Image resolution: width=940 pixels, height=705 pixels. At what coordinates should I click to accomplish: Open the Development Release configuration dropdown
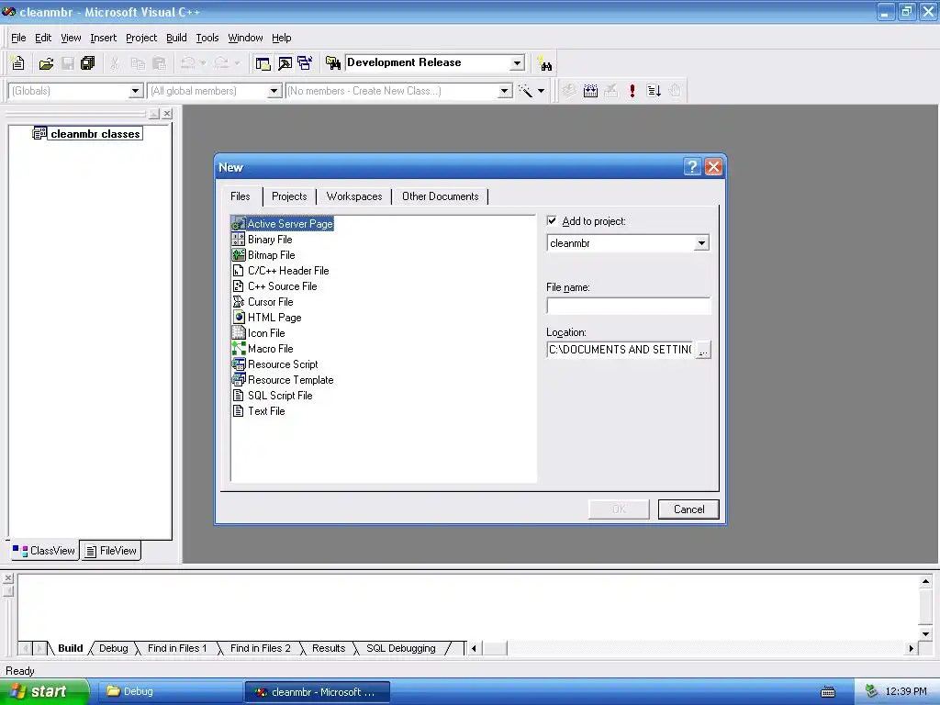[517, 63]
